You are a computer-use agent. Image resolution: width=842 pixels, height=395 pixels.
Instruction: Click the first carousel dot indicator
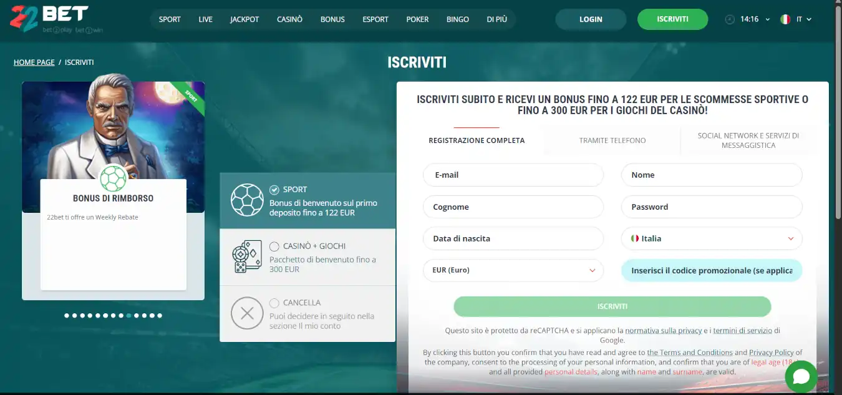tap(67, 316)
